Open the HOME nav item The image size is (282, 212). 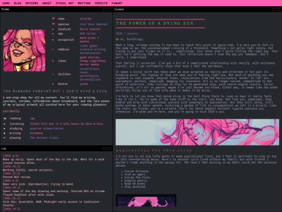tap(6, 3)
